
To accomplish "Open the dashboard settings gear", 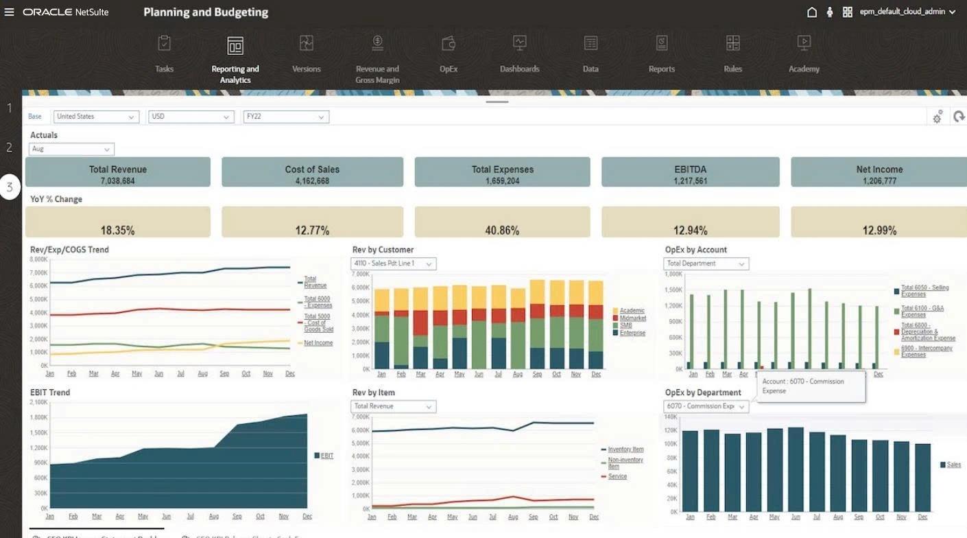I will (937, 117).
